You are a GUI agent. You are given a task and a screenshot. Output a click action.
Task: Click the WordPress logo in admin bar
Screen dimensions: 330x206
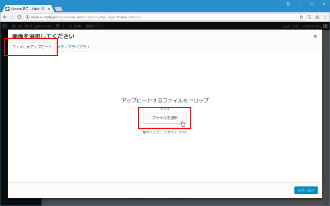tap(5, 26)
